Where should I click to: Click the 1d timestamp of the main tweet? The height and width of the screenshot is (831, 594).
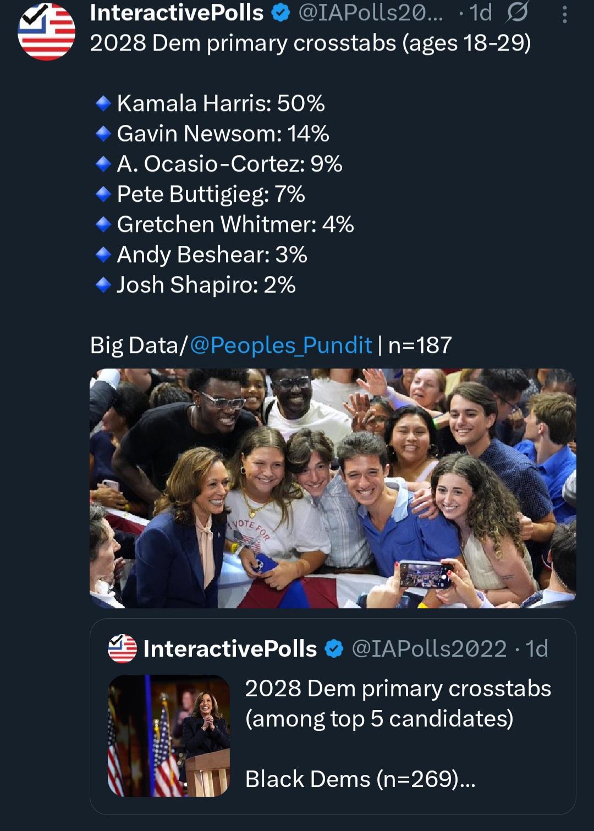[481, 13]
